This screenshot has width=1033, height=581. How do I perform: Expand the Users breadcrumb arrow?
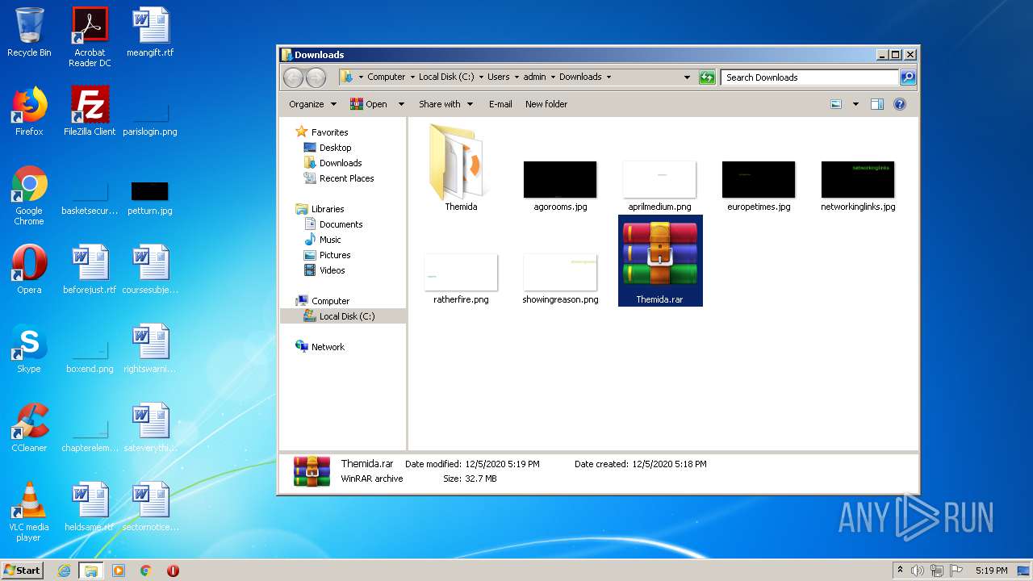pos(516,77)
